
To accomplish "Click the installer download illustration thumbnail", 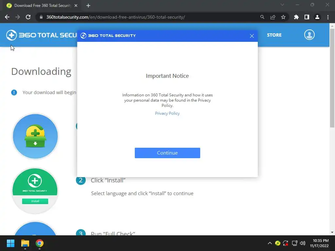I will 35,137.
